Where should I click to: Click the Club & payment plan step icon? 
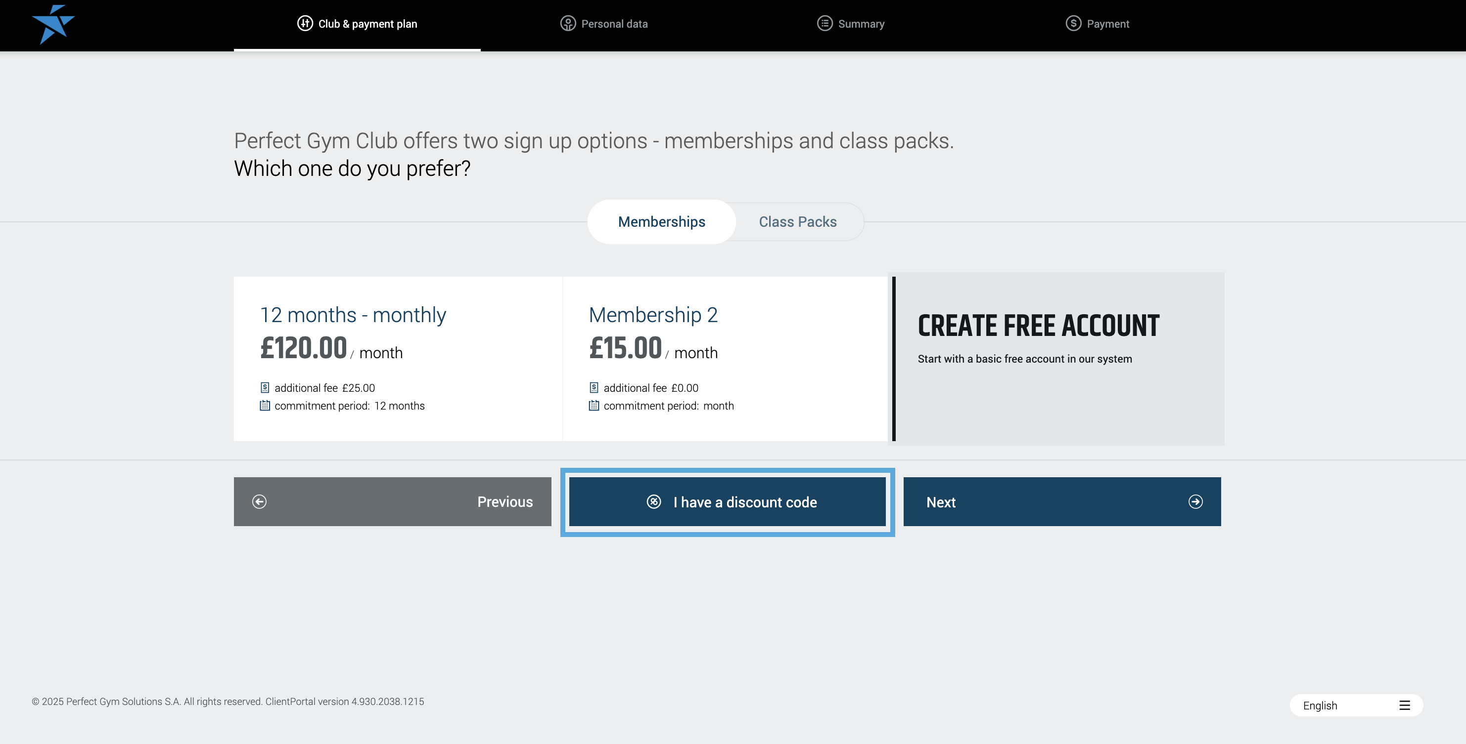click(305, 23)
